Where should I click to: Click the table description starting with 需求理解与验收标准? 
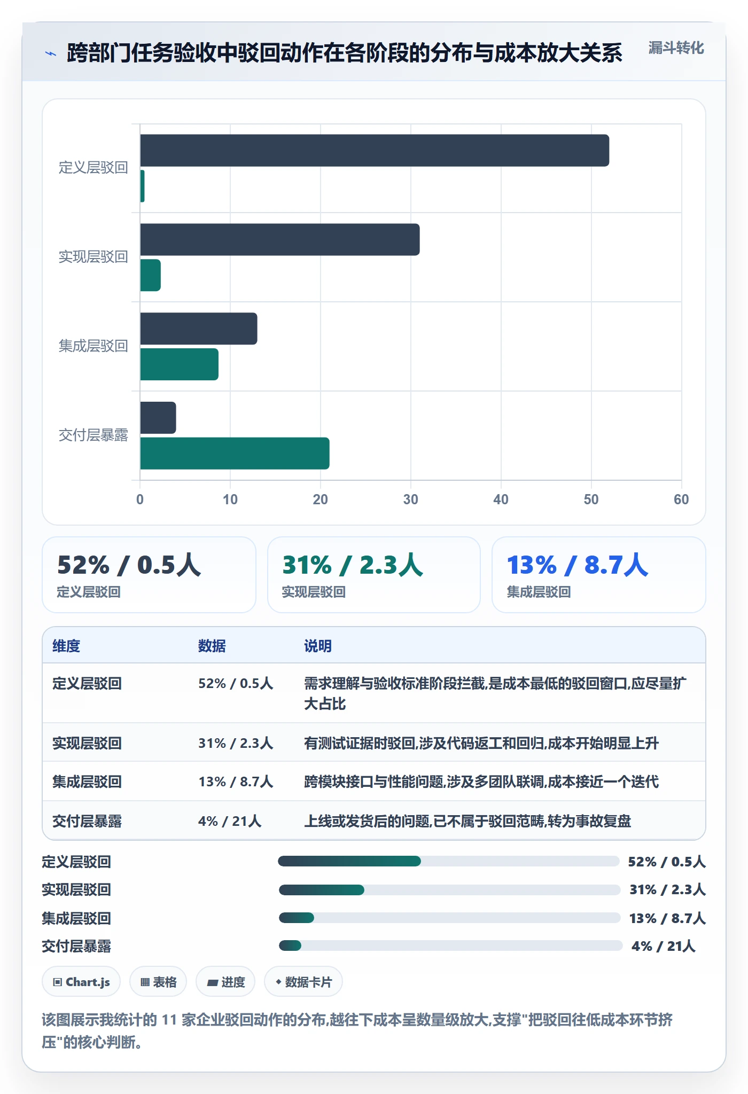point(495,693)
